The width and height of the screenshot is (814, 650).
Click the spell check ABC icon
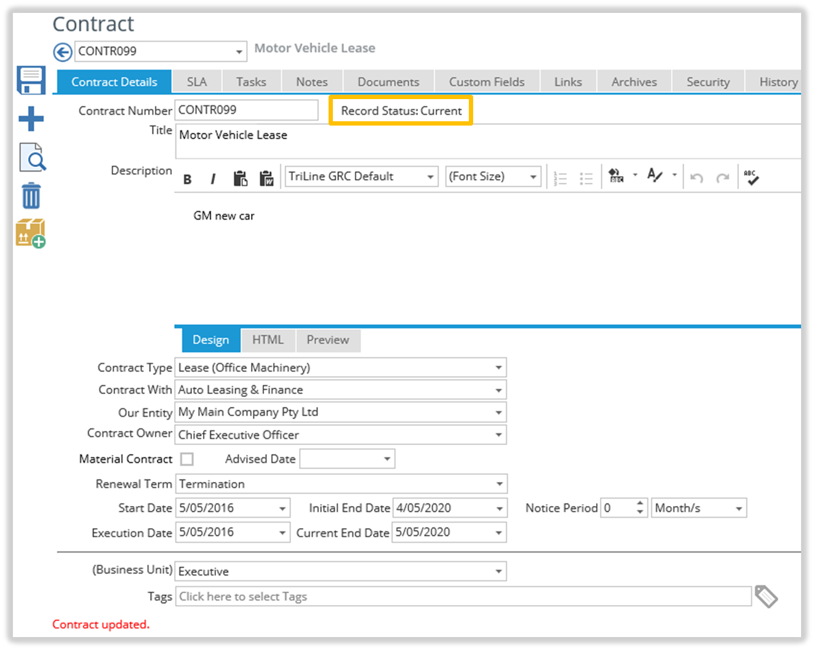click(x=751, y=177)
